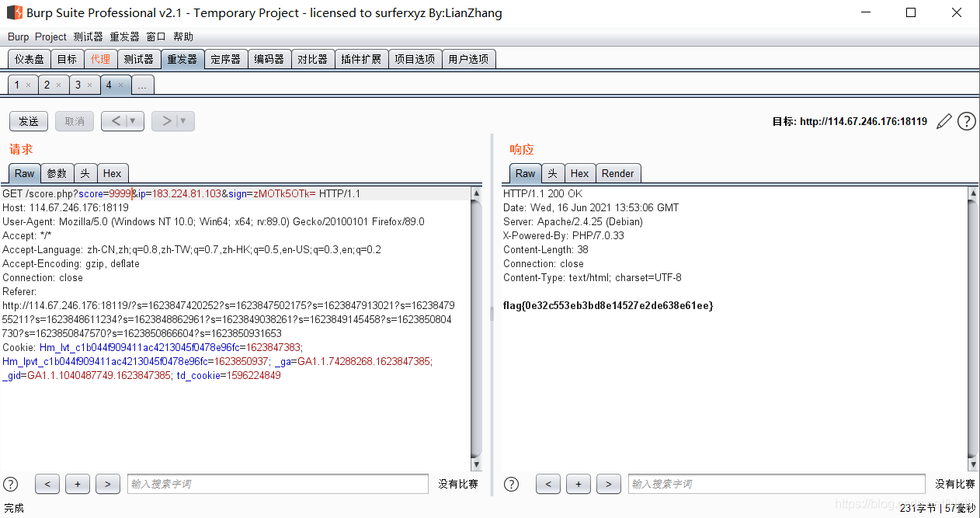Viewport: 980px width, 518px height.
Task: Open the 重发器 menu
Action: click(125, 37)
